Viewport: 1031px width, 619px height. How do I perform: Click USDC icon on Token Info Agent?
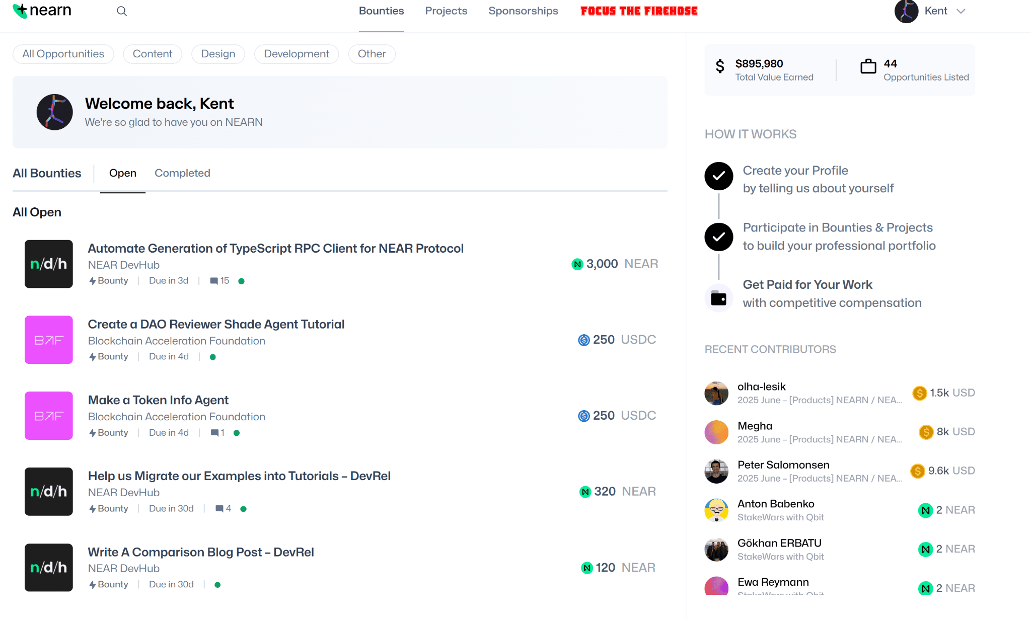point(584,416)
